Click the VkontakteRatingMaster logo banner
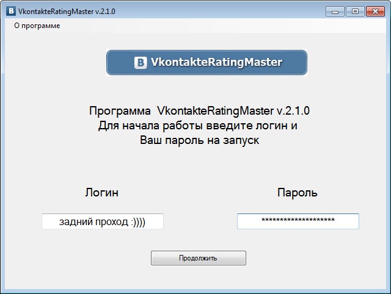Viewport: 391px width, 294px height. [206, 62]
